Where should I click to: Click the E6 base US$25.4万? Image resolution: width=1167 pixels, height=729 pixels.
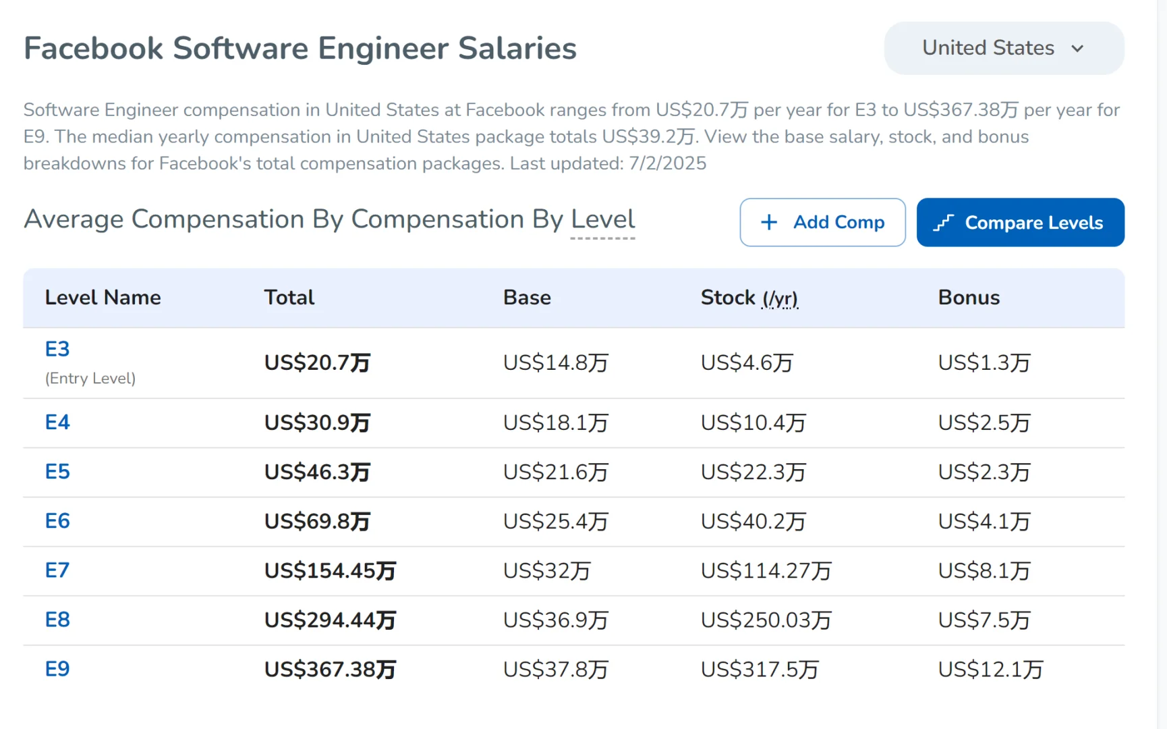pos(556,521)
